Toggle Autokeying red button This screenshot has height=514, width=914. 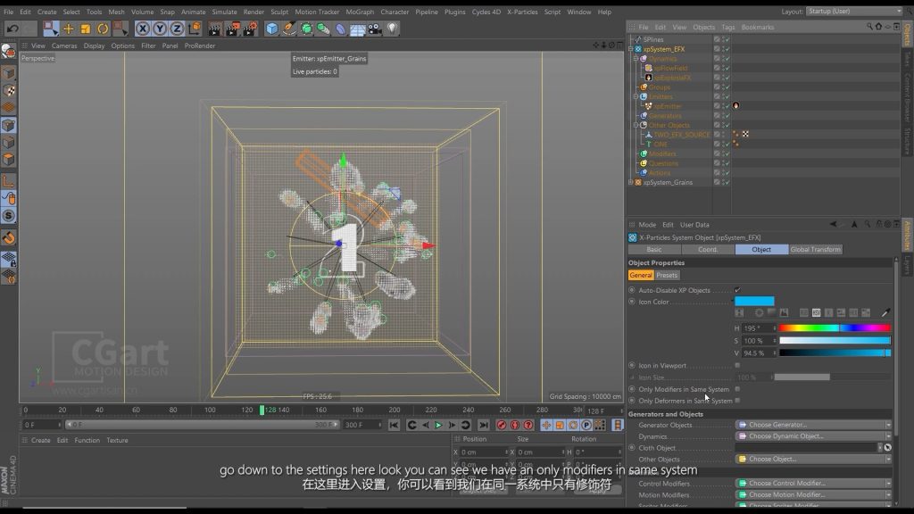click(515, 425)
